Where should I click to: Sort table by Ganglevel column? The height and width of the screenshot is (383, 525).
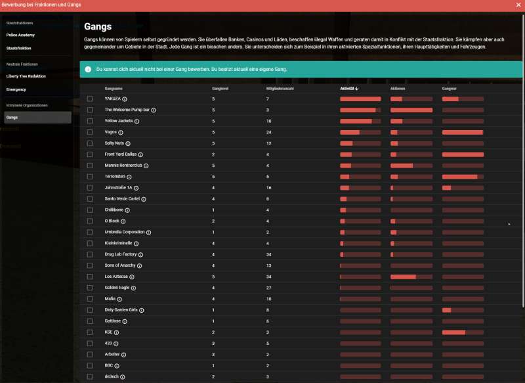220,88
